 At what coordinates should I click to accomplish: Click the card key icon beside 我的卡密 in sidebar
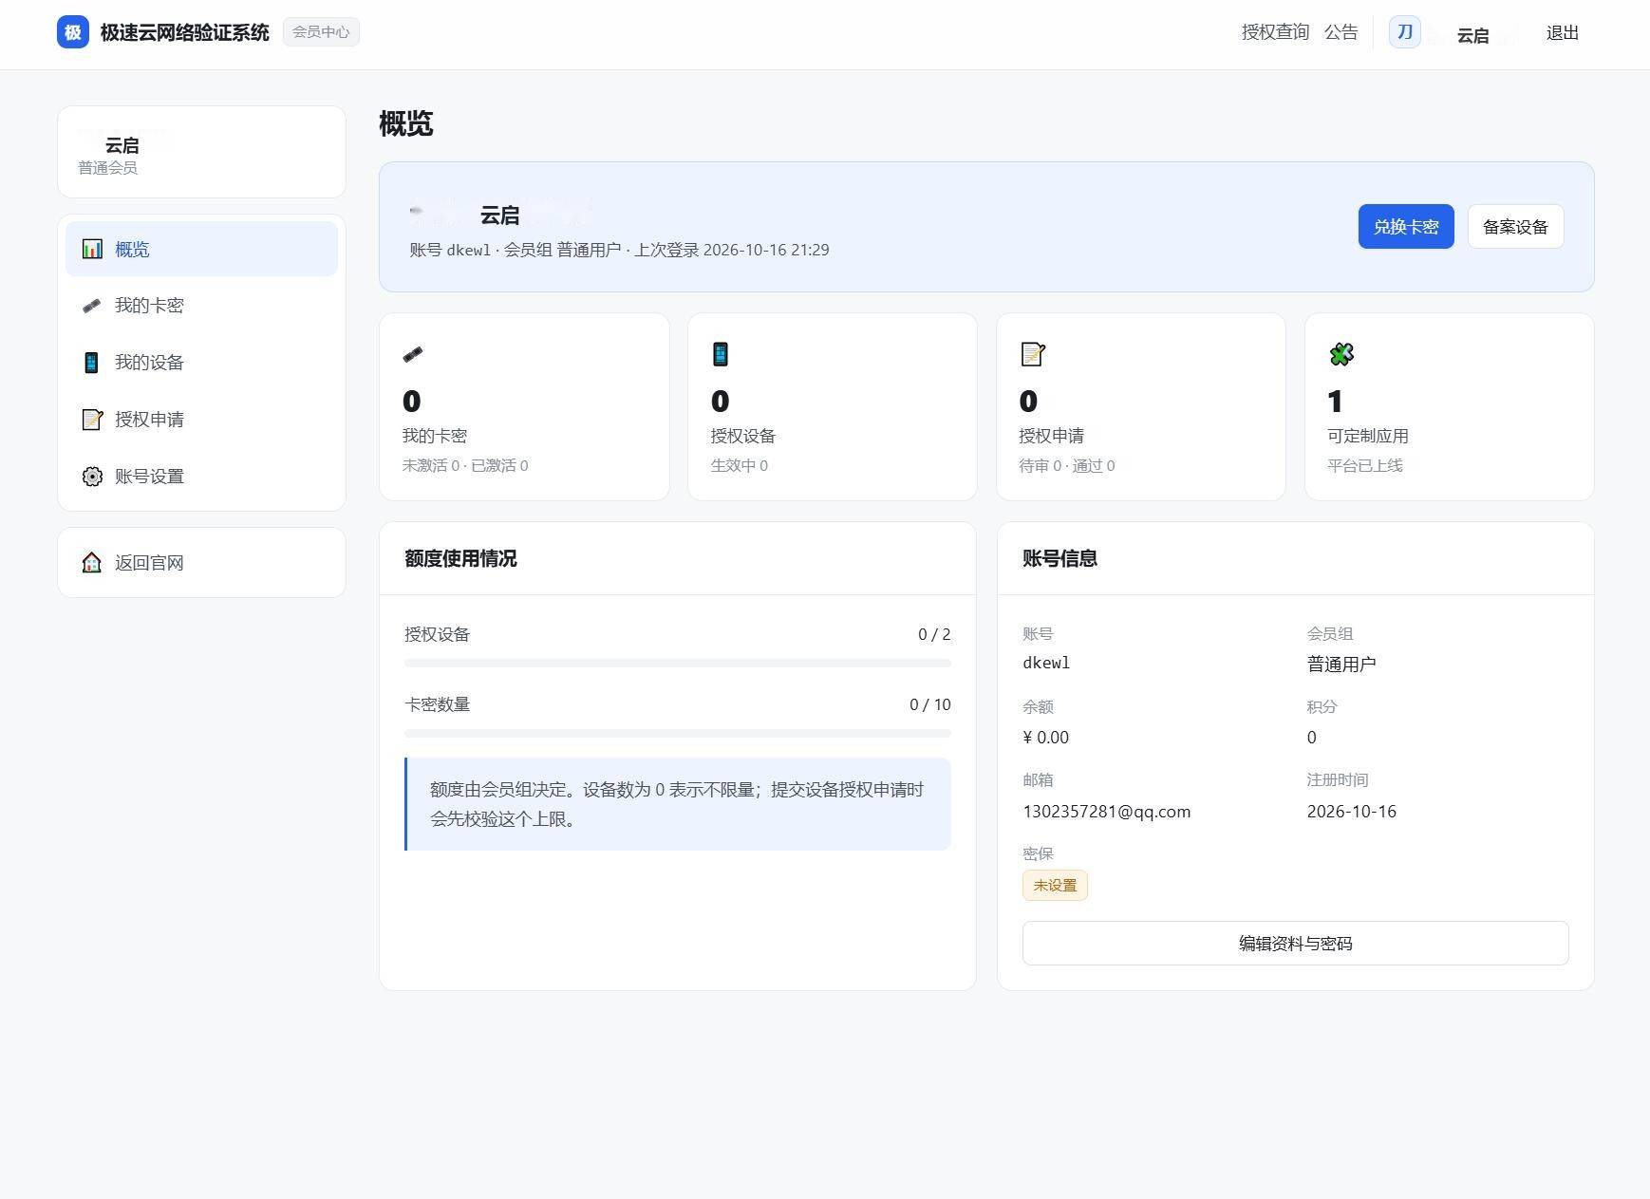pyautogui.click(x=92, y=306)
